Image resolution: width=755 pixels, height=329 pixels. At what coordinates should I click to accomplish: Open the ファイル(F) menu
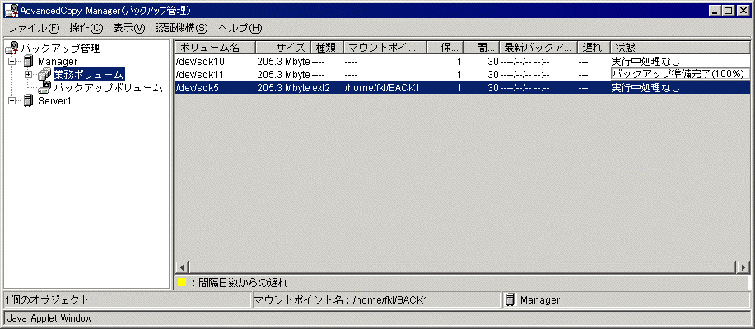coord(34,28)
